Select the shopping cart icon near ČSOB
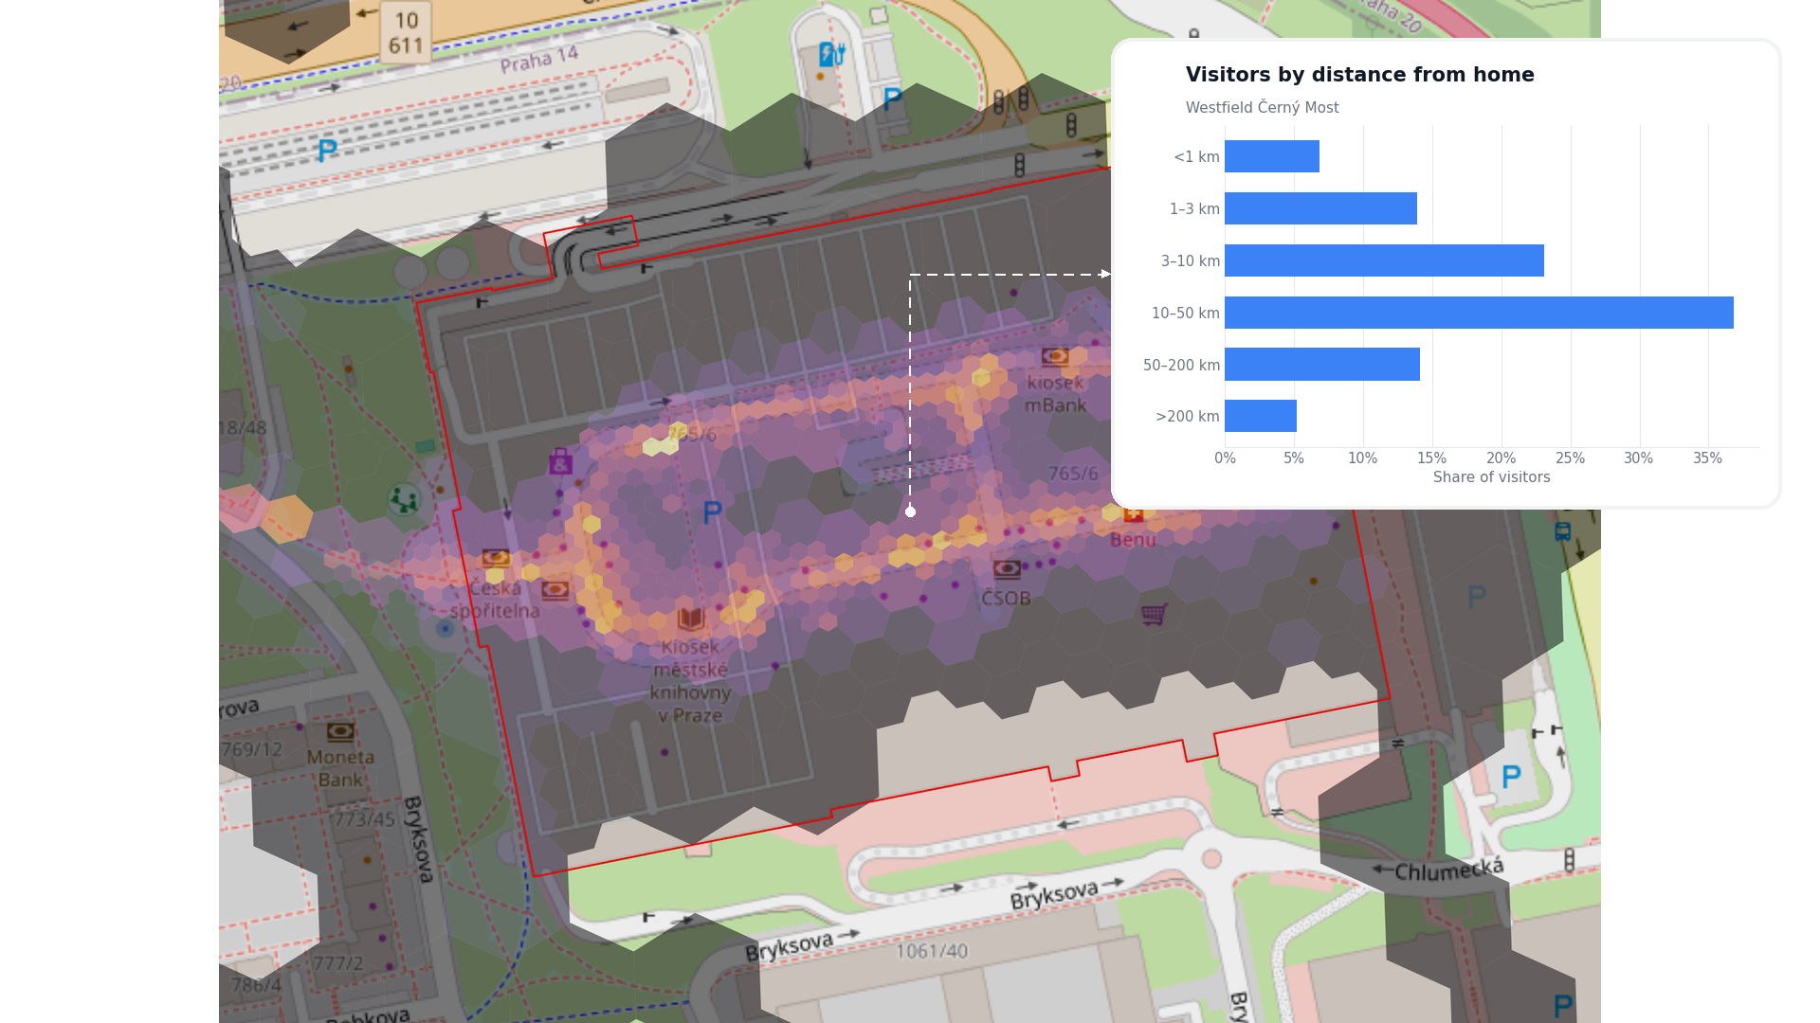1820x1023 pixels. click(1154, 615)
